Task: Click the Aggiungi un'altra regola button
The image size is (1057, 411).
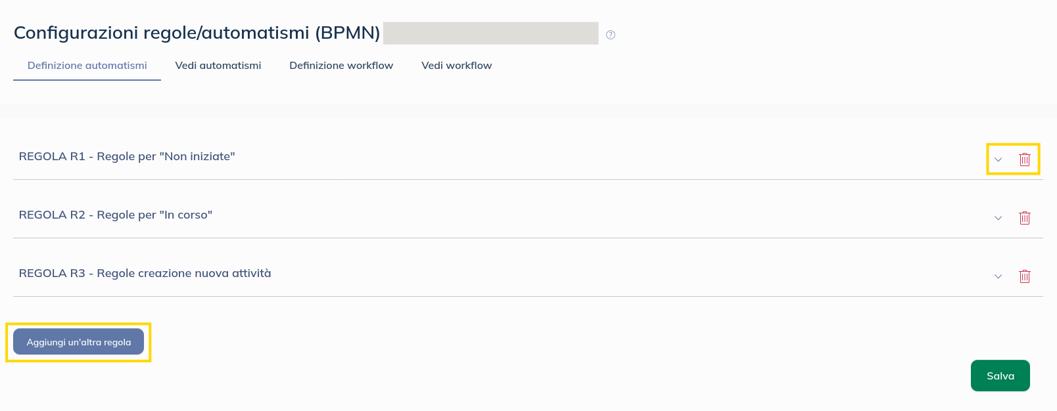Action: 79,342
